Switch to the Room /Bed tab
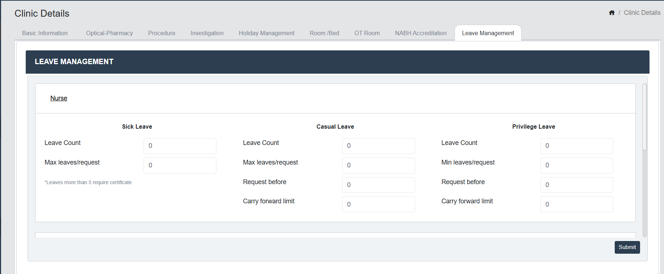Screen dimensions: 664x274 pos(324,33)
